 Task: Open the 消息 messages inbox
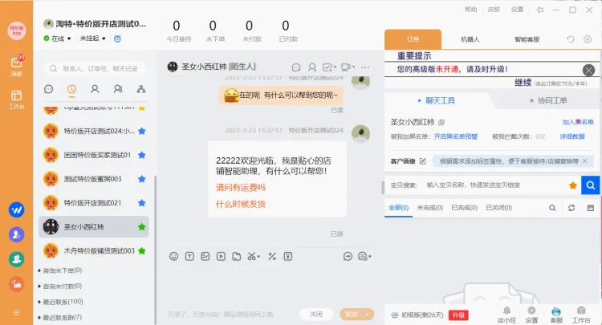(16, 66)
